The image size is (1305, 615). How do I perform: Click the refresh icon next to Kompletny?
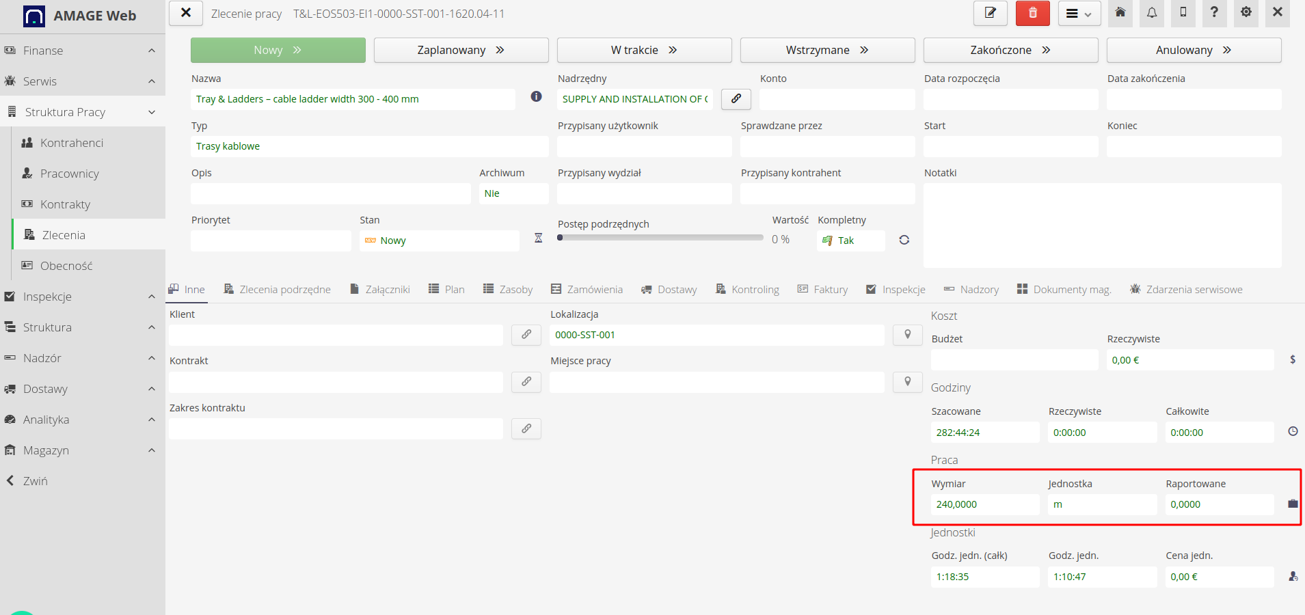coord(904,240)
